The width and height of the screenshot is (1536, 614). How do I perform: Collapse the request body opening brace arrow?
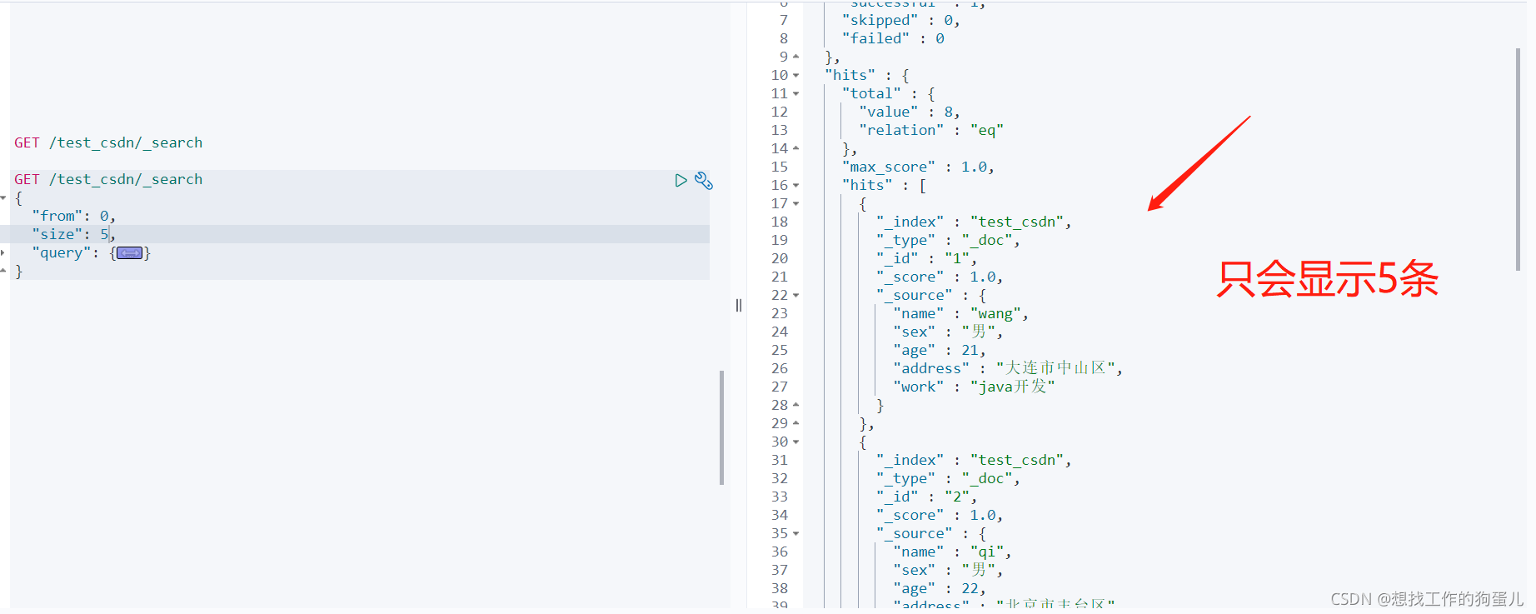point(3,198)
